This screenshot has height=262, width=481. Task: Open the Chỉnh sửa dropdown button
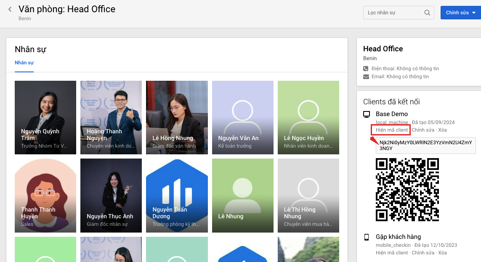pos(461,13)
